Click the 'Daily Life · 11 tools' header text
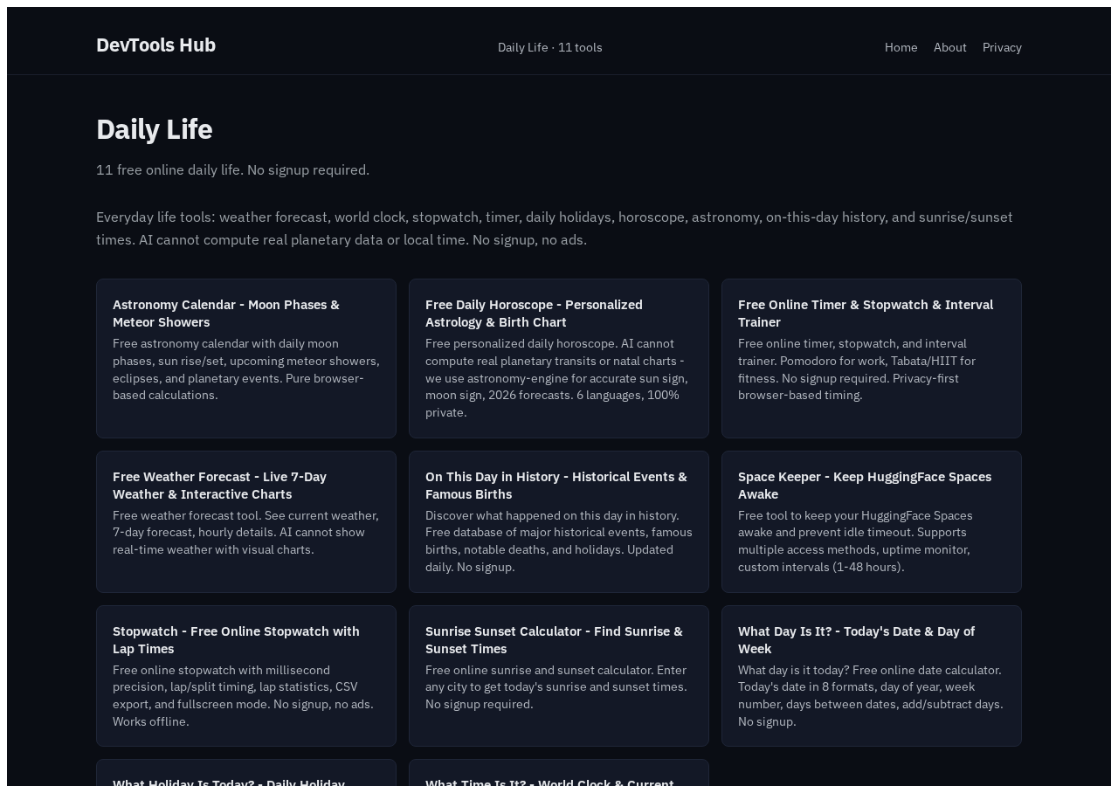This screenshot has height=786, width=1118. tap(550, 47)
